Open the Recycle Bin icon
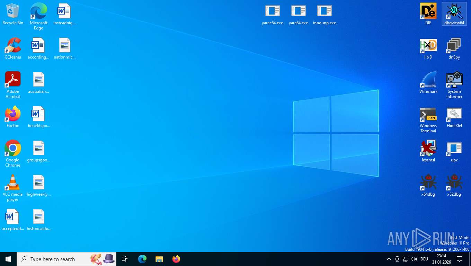 (13, 14)
